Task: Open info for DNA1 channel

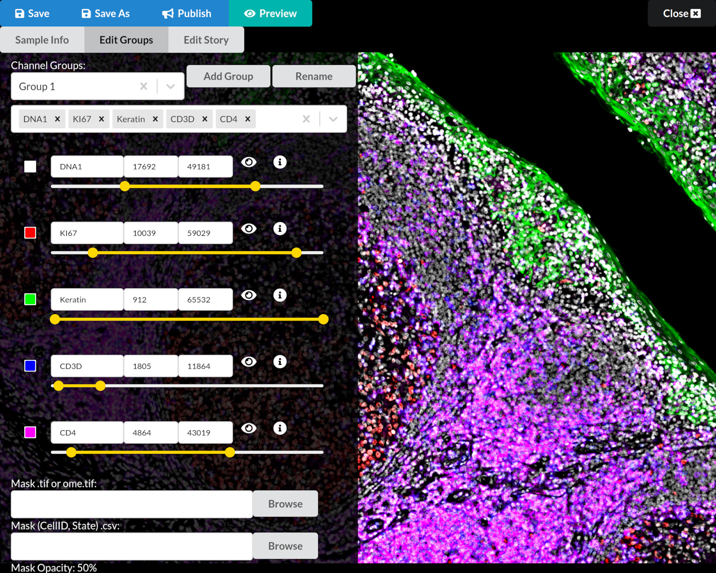Action: coord(280,162)
